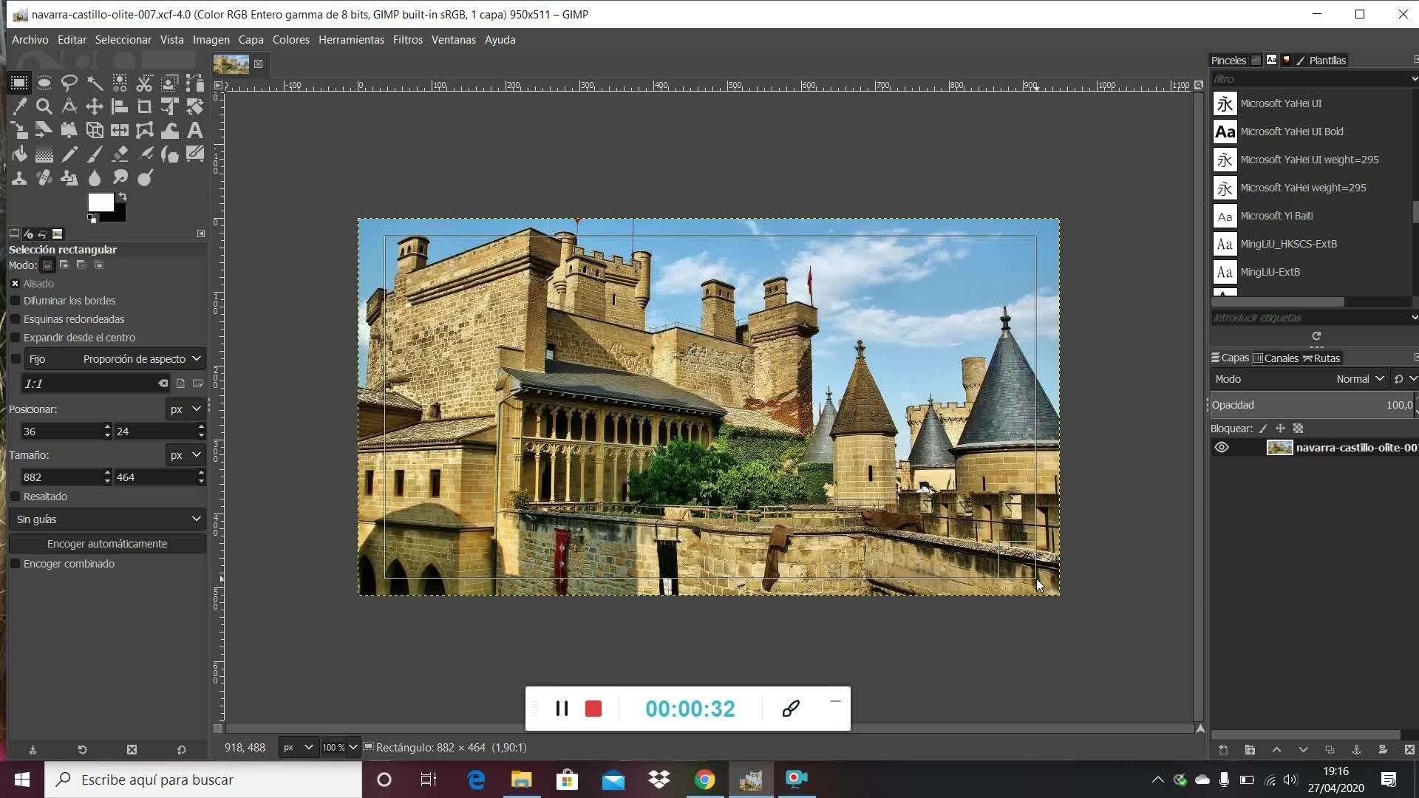Image resolution: width=1419 pixels, height=798 pixels.
Task: Choose the Bucket Fill tool
Action: (19, 154)
